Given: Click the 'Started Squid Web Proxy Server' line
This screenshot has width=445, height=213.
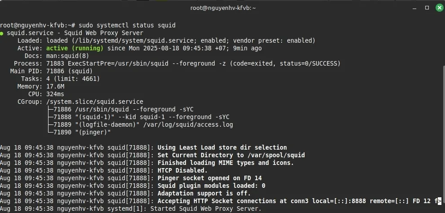Looking at the screenshot, I should click(x=205, y=209).
